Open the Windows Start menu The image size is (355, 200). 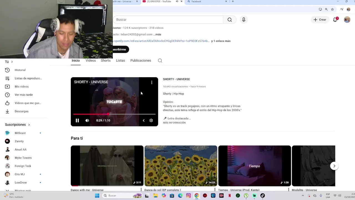pyautogui.click(x=97, y=196)
